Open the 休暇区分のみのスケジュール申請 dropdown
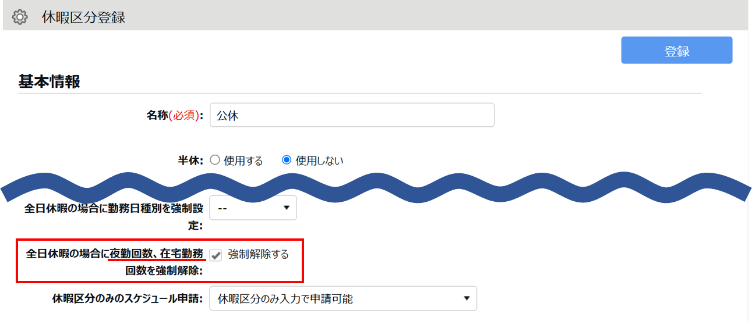 343,299
